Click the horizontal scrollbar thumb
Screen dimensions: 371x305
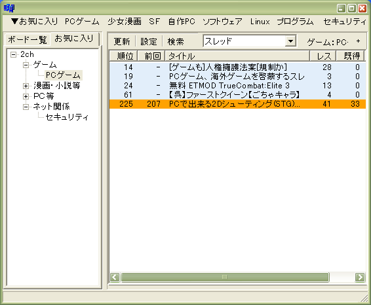point(225,277)
